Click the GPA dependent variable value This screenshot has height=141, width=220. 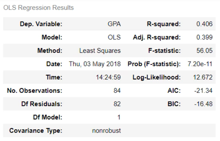pyautogui.click(x=114, y=24)
